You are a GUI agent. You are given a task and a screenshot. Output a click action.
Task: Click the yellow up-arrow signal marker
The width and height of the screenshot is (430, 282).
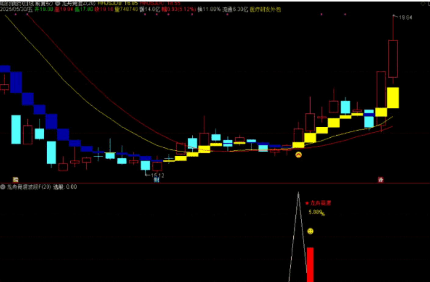(298, 155)
